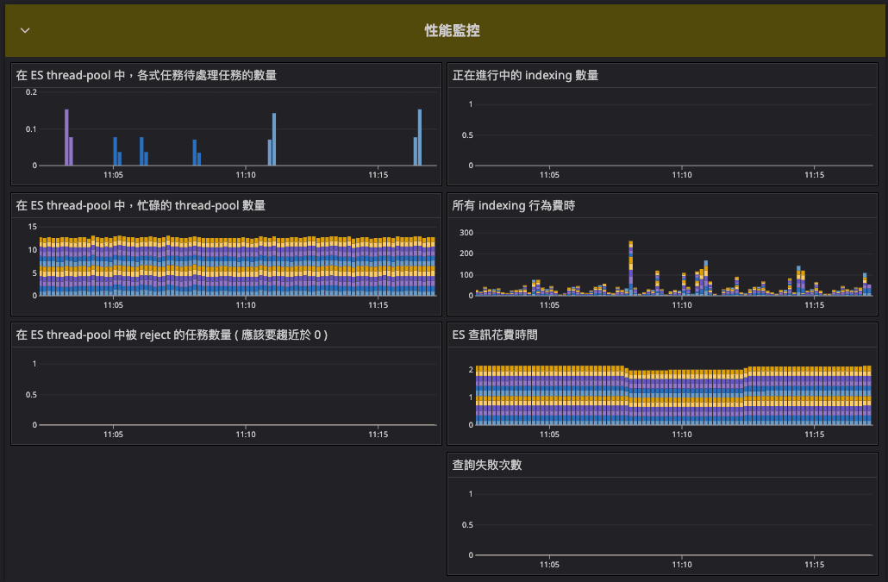The width and height of the screenshot is (888, 582).
Task: Click the 11:10 axis label in indexing time chart
Action: 682,304
